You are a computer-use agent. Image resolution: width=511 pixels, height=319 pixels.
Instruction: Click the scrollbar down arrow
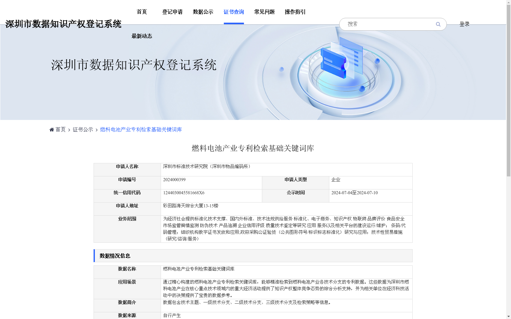point(508,316)
